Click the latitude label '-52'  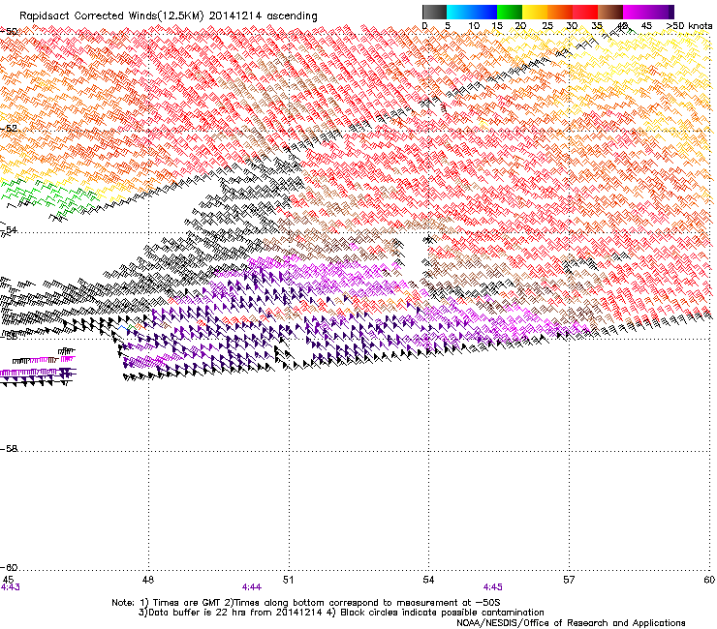point(9,129)
